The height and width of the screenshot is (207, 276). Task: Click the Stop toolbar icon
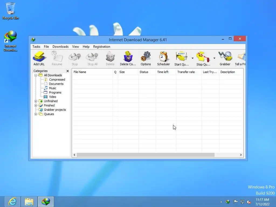point(75,58)
